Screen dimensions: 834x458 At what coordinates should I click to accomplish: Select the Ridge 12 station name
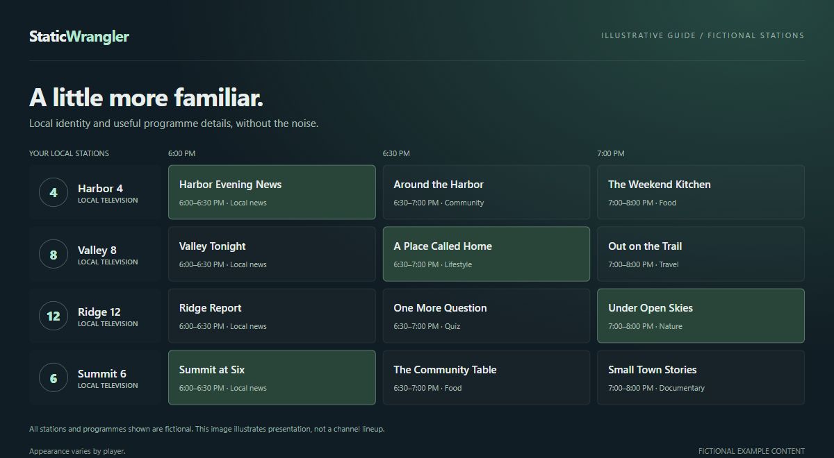(99, 312)
